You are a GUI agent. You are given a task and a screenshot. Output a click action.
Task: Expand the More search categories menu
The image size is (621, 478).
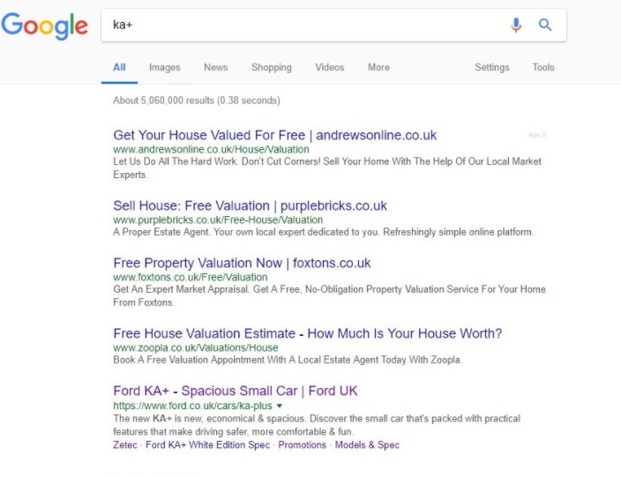(x=378, y=67)
